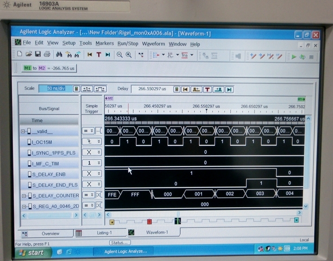Create a new configuration file
Viewport: 333px width, 261px height.
point(20,54)
